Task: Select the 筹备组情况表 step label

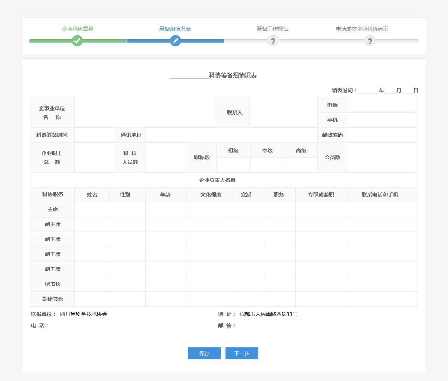Action: (x=175, y=29)
